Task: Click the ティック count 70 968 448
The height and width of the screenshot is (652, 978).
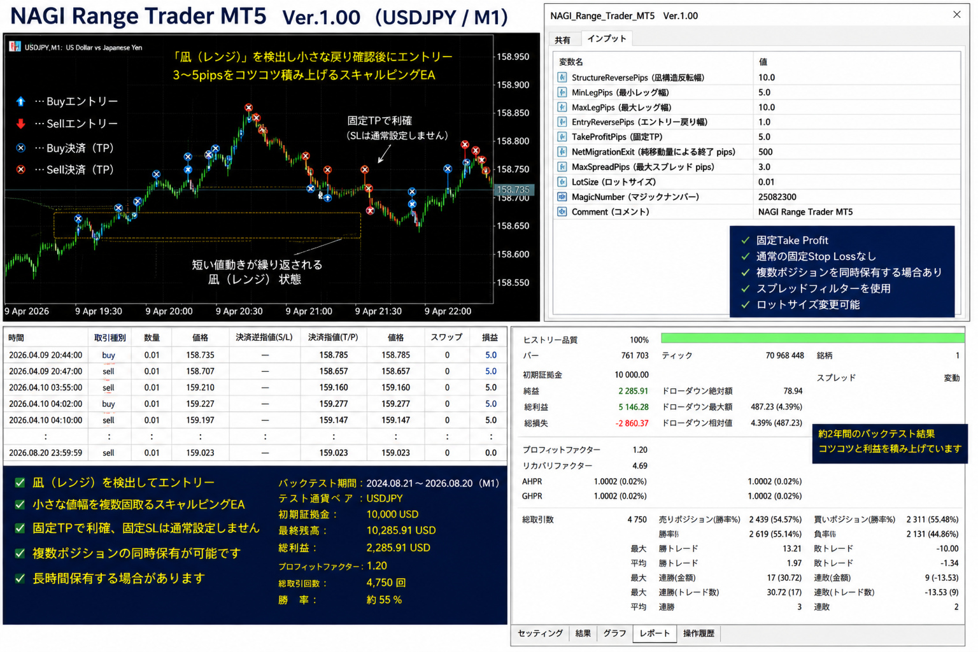Action: (784, 355)
